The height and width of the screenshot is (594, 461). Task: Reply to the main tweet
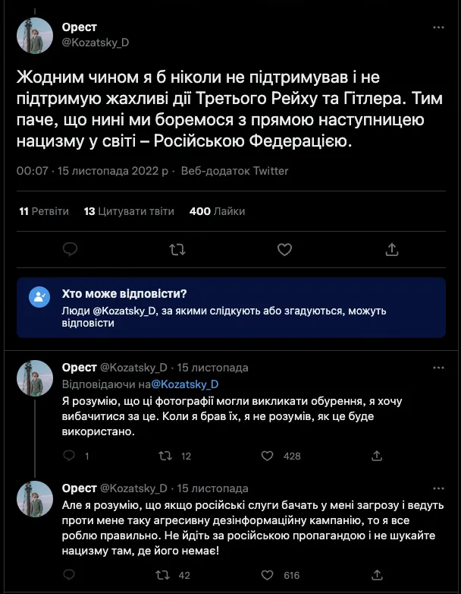pos(70,249)
